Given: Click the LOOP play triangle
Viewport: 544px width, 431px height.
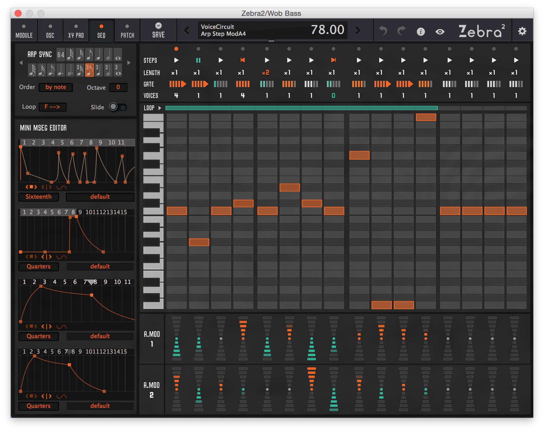Looking at the screenshot, I should pos(160,108).
